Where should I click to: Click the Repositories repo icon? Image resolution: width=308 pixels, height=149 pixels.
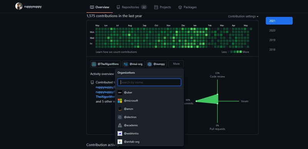[x=118, y=7]
